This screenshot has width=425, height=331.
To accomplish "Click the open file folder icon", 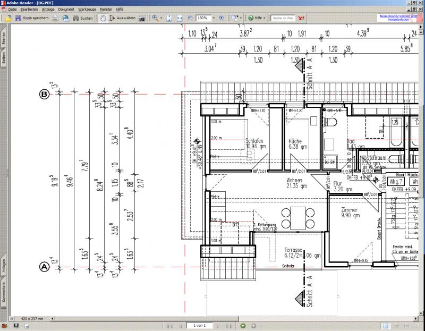I will (9, 18).
